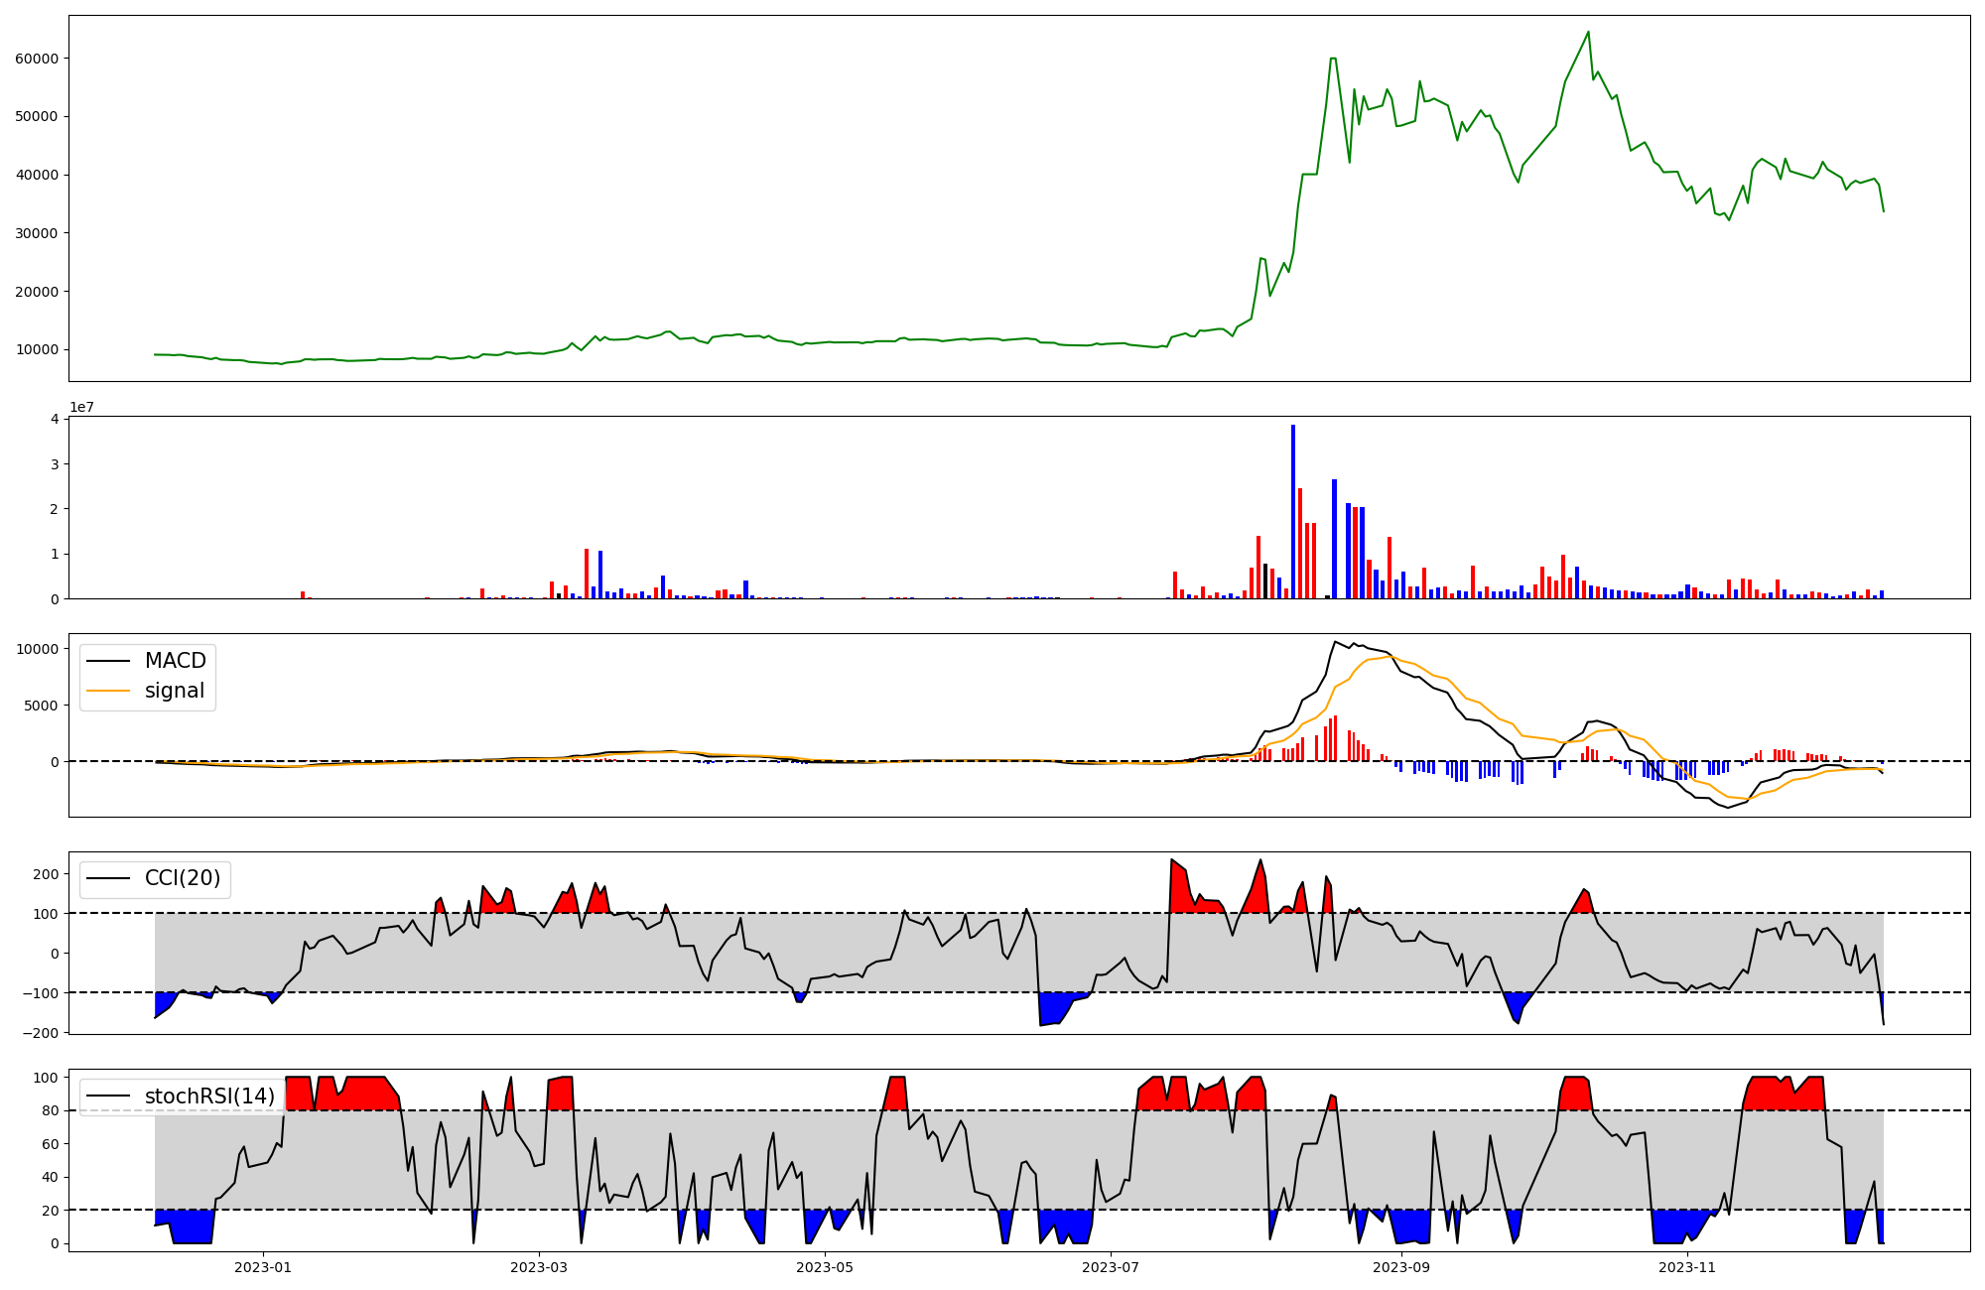Viewport: 1985px width, 1290px height.
Task: Click the highest peak of green price line
Action: point(1588,32)
